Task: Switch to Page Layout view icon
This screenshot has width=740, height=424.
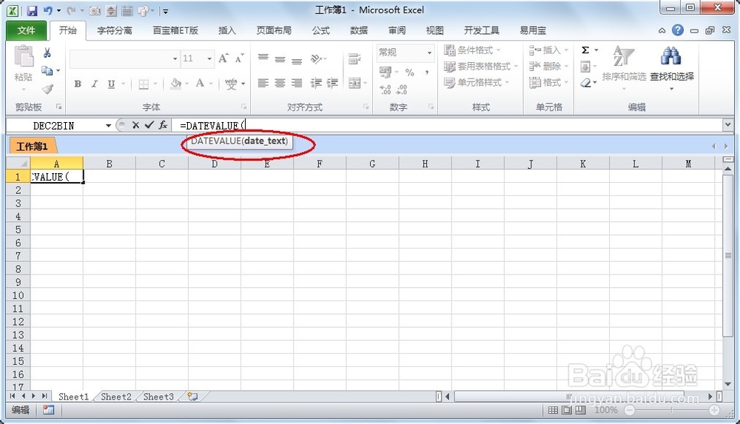Action: pyautogui.click(x=566, y=410)
